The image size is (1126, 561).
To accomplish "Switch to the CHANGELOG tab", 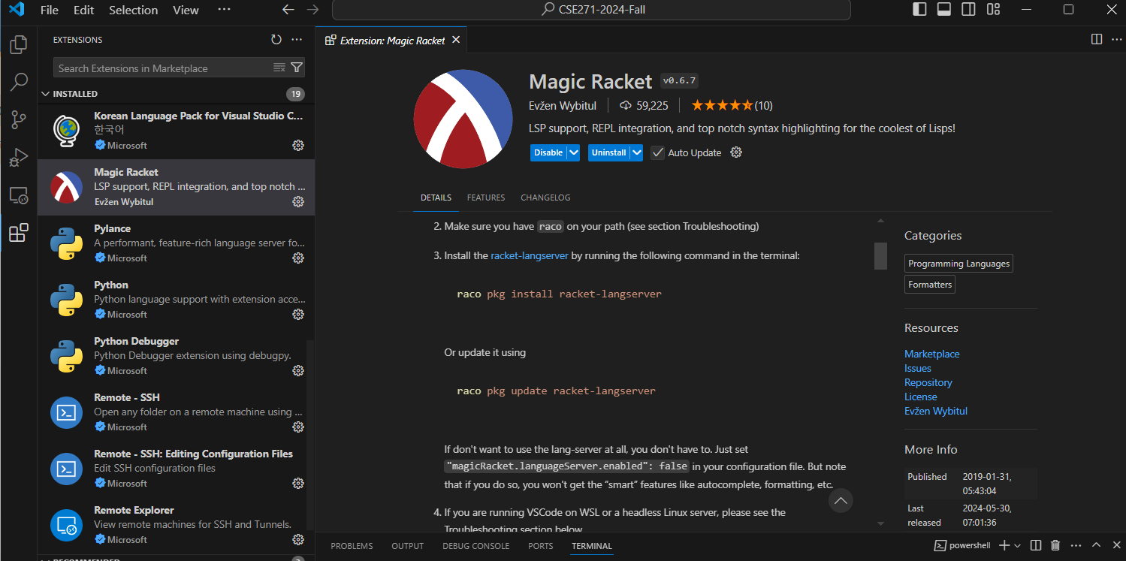I will [545, 198].
